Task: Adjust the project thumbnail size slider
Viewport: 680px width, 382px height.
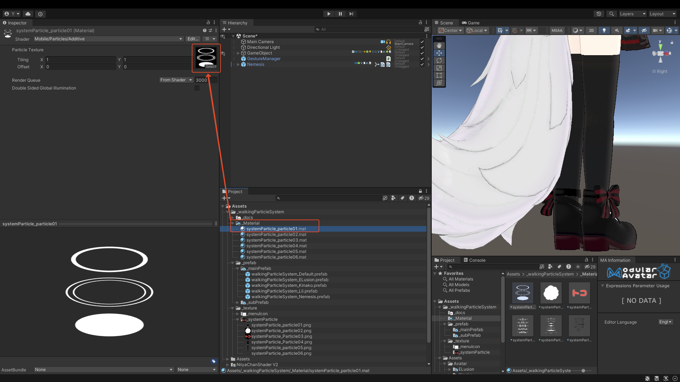Action: tap(583, 371)
